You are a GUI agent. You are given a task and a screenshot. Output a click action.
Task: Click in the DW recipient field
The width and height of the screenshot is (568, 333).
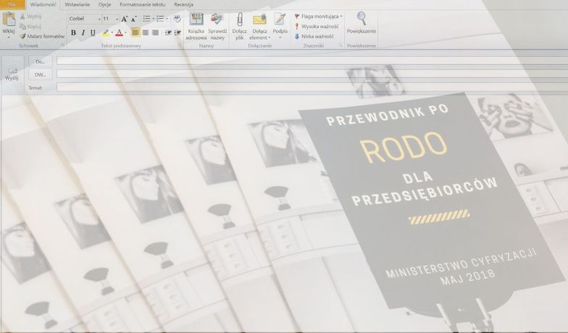312,74
